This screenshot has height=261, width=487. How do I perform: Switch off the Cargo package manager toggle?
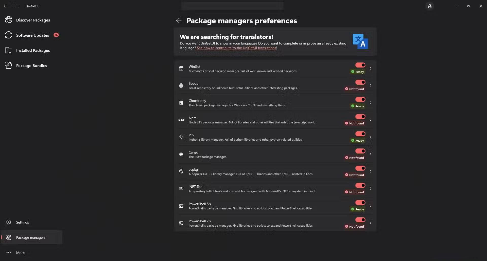(x=360, y=151)
